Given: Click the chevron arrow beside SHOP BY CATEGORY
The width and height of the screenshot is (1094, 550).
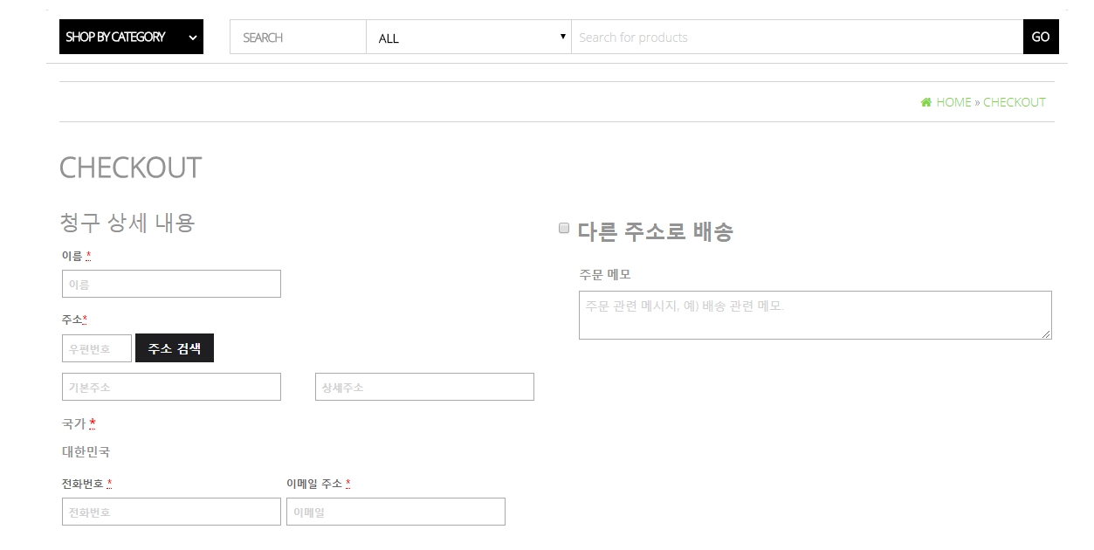Looking at the screenshot, I should pos(193,38).
